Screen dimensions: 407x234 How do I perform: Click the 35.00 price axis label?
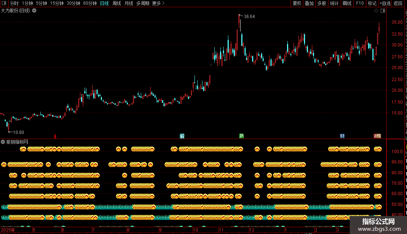tap(397, 22)
